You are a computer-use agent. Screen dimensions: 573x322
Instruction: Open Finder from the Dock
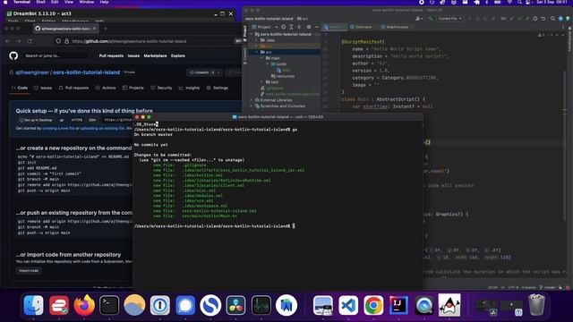point(34,305)
